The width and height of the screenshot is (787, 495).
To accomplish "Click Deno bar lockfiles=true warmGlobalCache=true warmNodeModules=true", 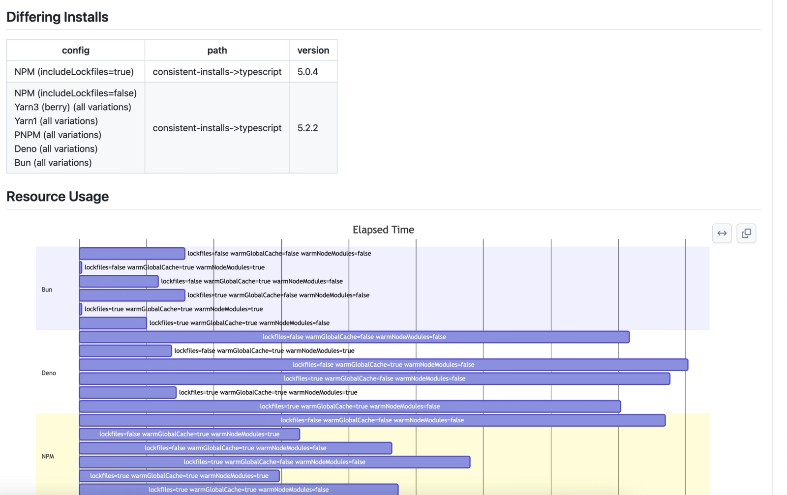I will pos(127,392).
